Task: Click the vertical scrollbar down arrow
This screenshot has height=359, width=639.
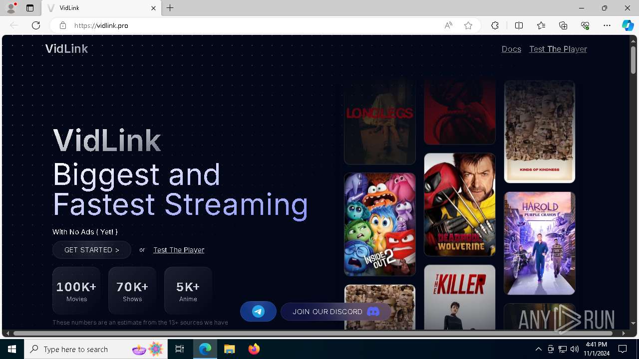Action: pos(633,324)
